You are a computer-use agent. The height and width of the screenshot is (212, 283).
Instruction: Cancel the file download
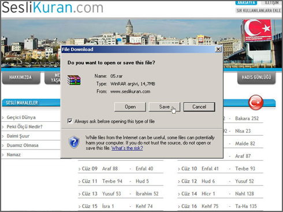[x=199, y=107]
